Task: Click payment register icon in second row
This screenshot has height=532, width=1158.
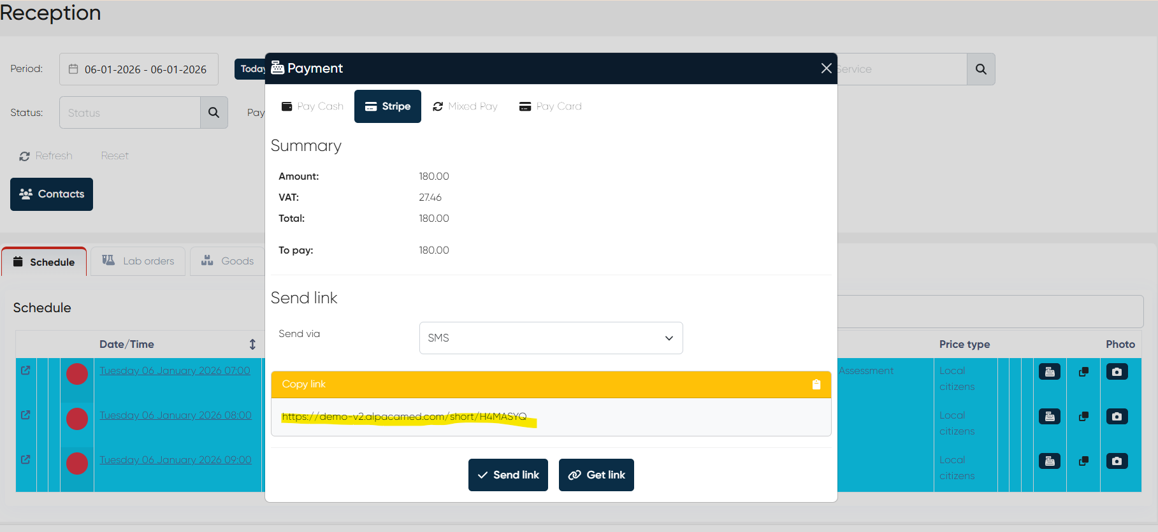Action: click(1049, 416)
